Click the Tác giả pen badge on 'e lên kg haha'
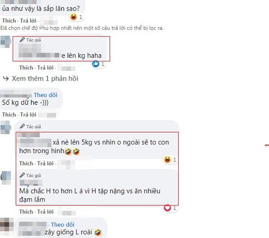The height and width of the screenshot is (238, 269). (x=30, y=40)
